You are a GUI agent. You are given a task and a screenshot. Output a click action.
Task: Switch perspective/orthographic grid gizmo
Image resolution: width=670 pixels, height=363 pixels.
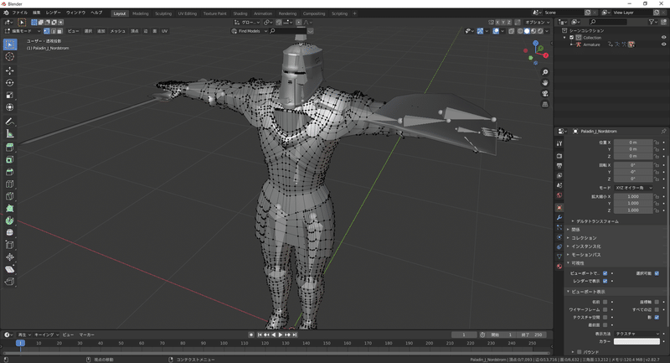(545, 104)
